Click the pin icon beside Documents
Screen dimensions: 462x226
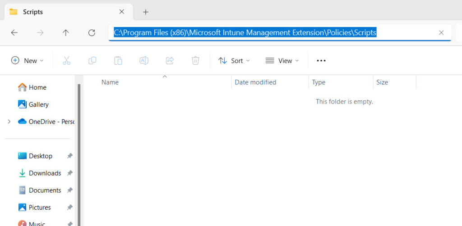click(x=69, y=190)
